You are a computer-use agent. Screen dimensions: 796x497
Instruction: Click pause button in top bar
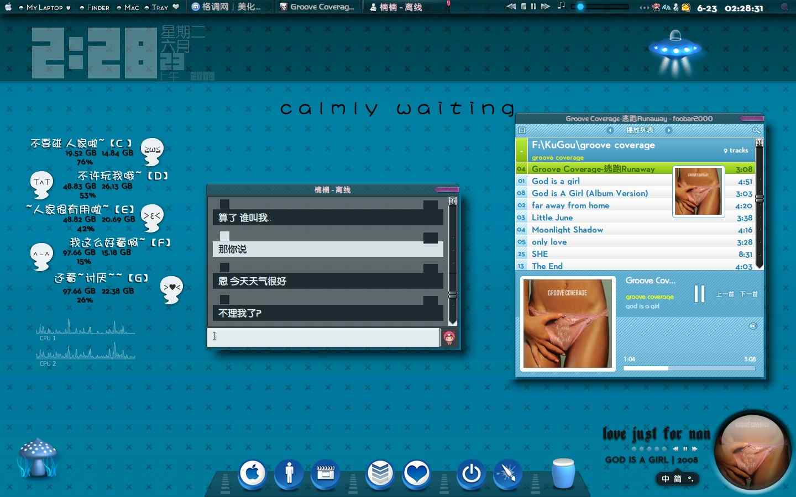point(533,7)
